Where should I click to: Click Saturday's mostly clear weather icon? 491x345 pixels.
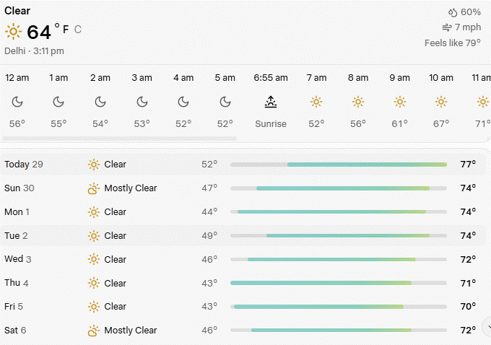coord(93,331)
